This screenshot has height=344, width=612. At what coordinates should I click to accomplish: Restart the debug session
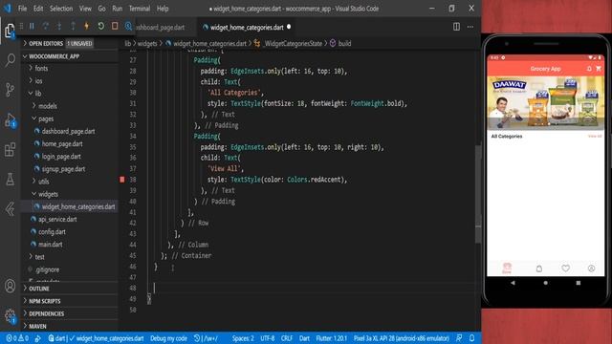pyautogui.click(x=100, y=26)
